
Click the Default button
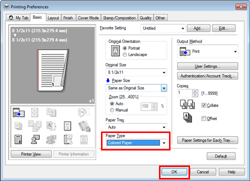point(221,156)
